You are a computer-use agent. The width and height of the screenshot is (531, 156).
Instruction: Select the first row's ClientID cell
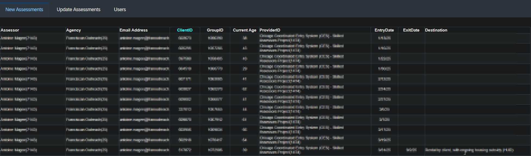pos(185,38)
